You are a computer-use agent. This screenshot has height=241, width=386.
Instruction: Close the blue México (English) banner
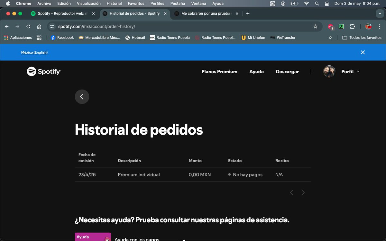coord(363,52)
